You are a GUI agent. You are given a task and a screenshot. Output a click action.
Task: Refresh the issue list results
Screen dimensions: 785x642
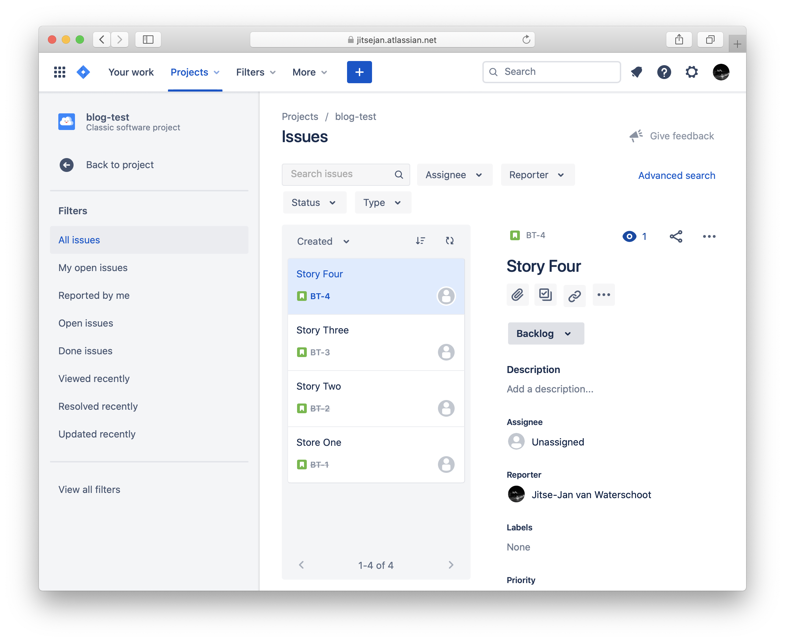click(449, 241)
